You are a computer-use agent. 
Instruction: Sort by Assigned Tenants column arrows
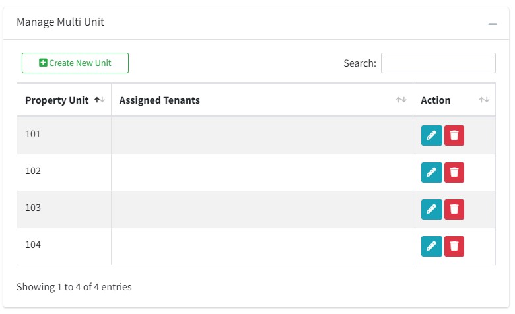[401, 100]
